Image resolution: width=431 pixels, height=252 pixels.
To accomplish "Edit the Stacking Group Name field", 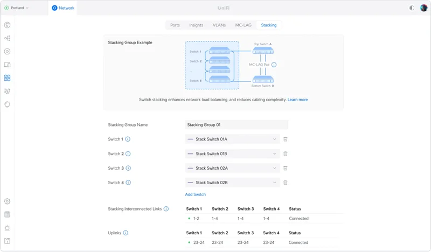I will (237, 125).
